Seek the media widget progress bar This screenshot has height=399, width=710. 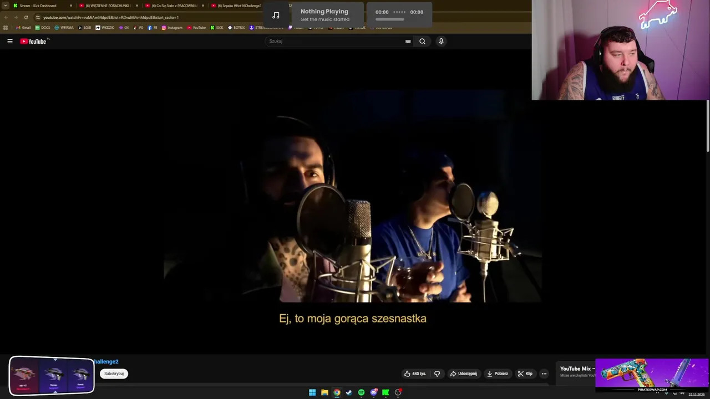tap(390, 19)
